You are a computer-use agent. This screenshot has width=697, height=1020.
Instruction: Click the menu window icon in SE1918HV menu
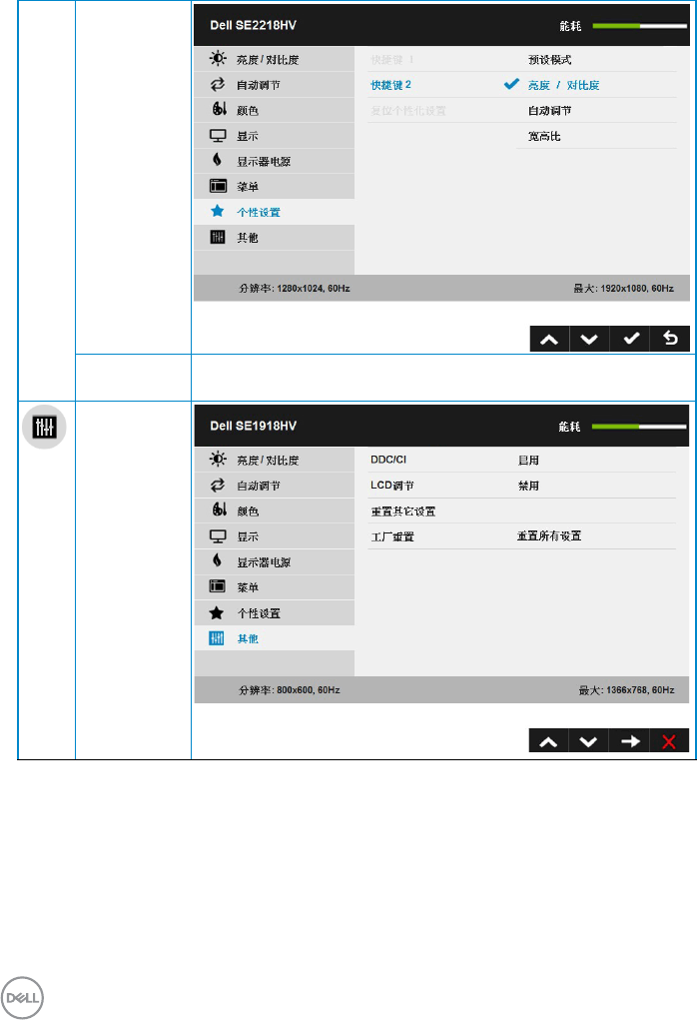pyautogui.click(x=218, y=586)
